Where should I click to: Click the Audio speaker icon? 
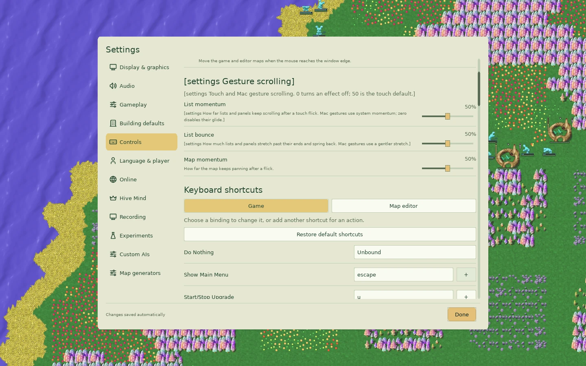point(113,86)
